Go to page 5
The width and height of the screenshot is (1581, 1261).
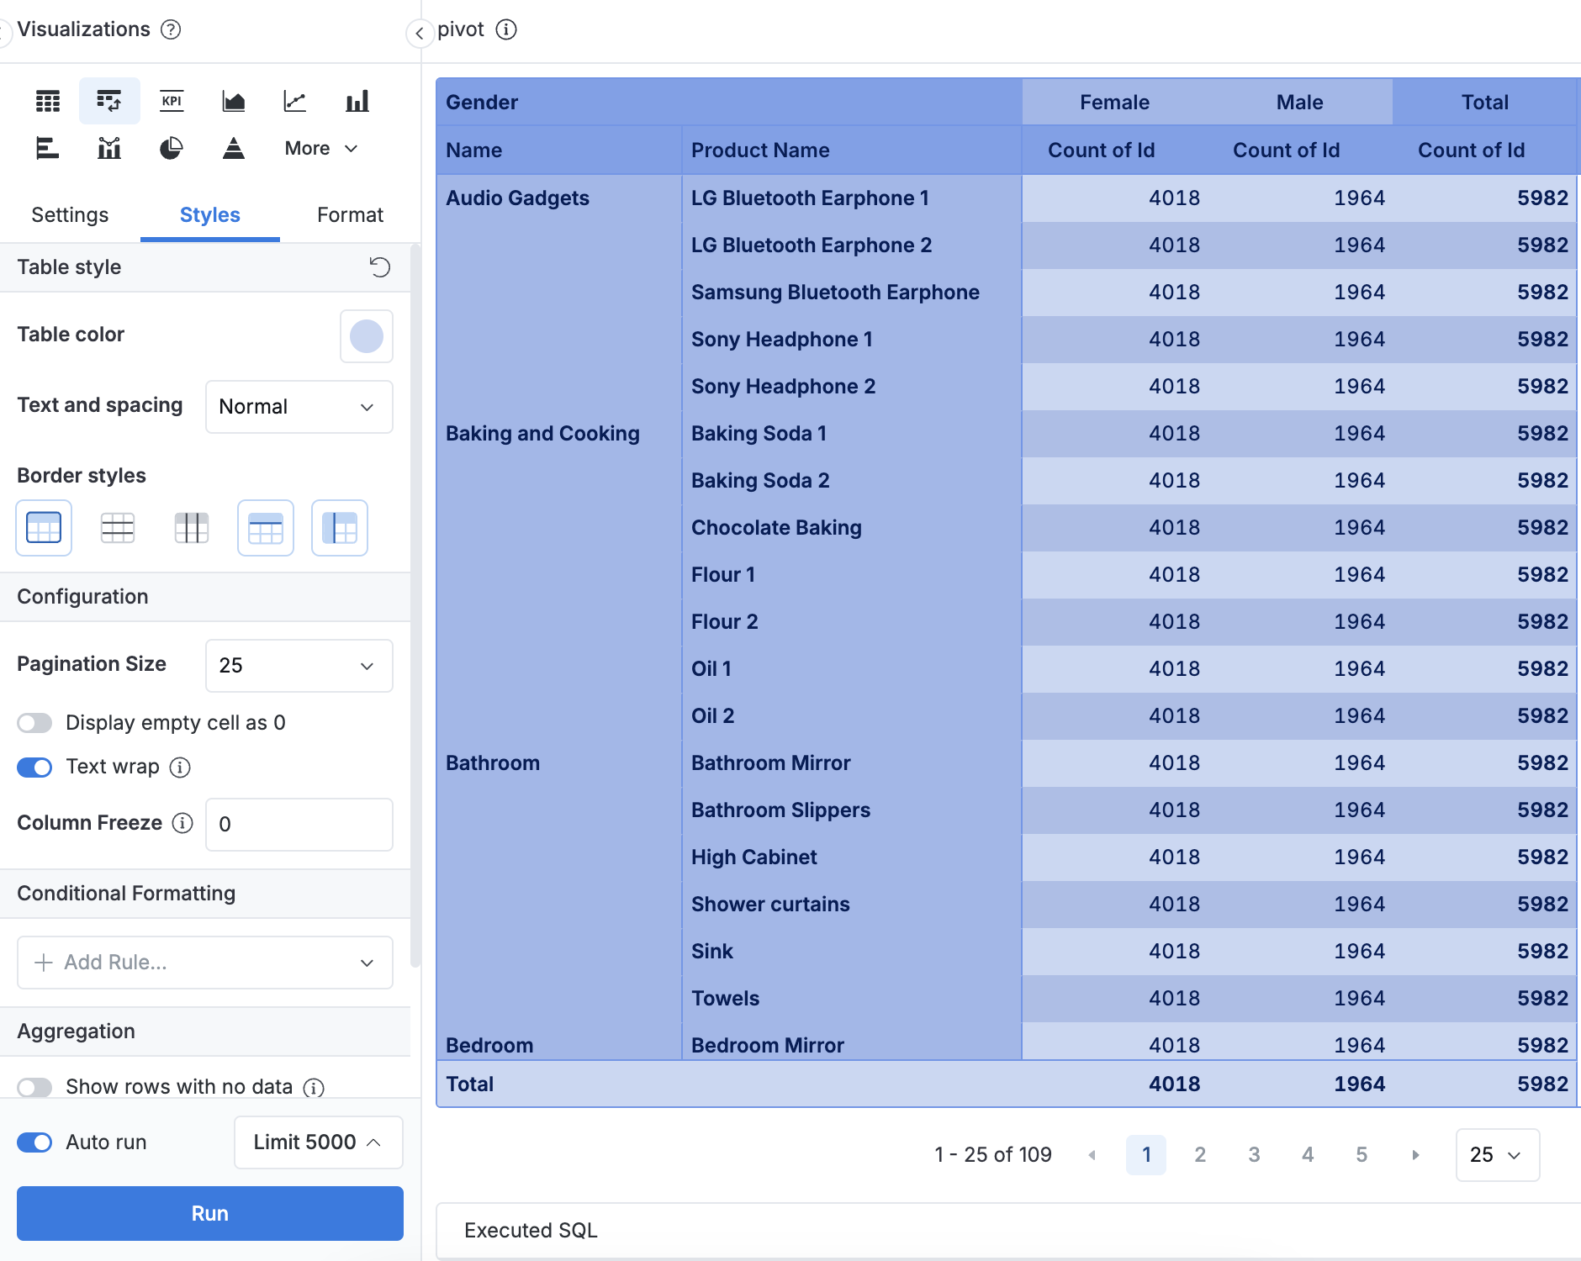[x=1362, y=1155]
